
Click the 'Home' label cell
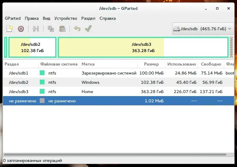87,92
